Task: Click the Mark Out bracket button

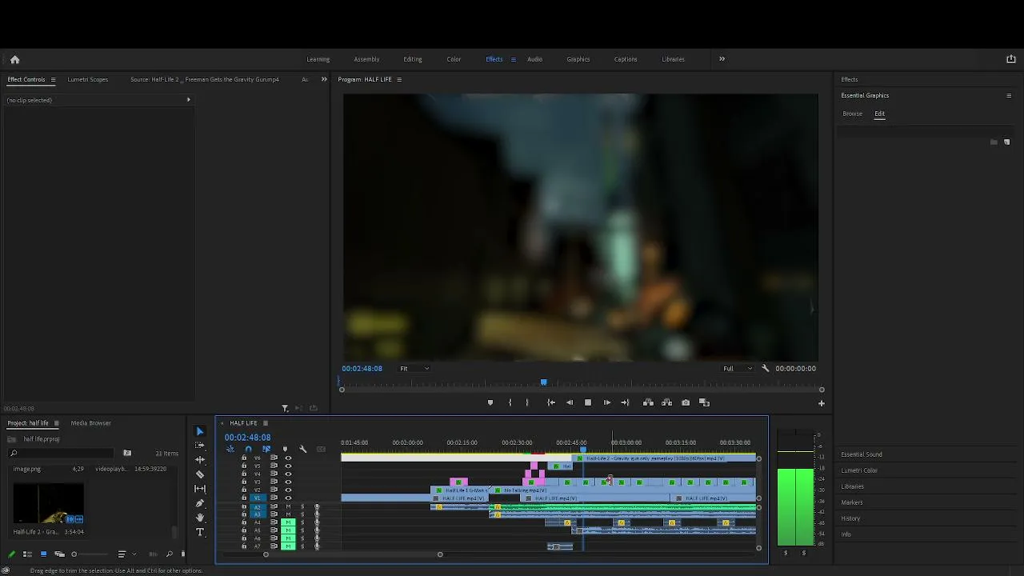Action: click(527, 402)
